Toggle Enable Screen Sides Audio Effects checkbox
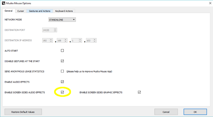 pyautogui.click(x=62, y=92)
